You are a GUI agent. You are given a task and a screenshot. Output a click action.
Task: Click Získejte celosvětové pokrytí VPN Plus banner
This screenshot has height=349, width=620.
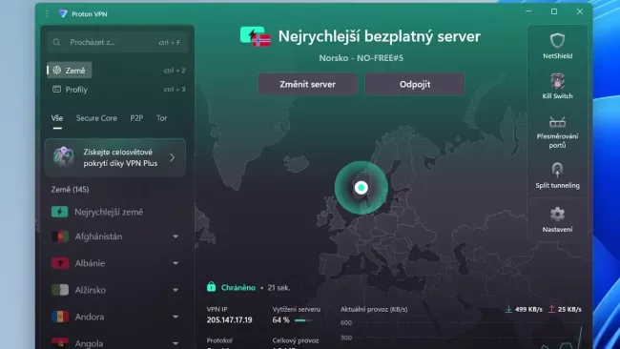coord(115,157)
